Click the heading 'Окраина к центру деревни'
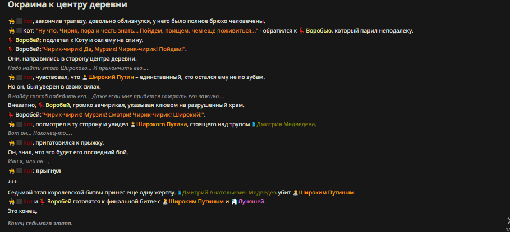 click(67, 5)
